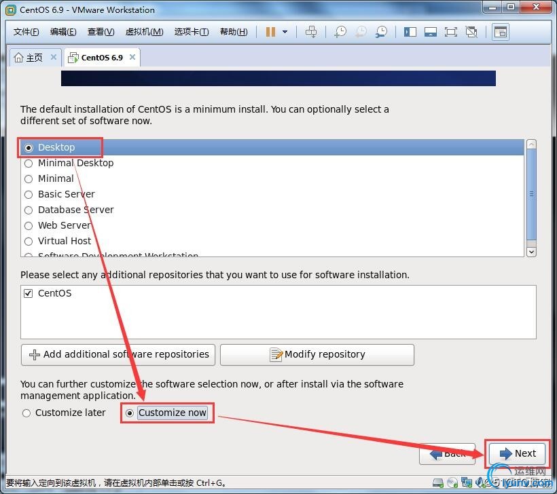Click the hard disk status icon
557x494 pixels.
coord(438,482)
